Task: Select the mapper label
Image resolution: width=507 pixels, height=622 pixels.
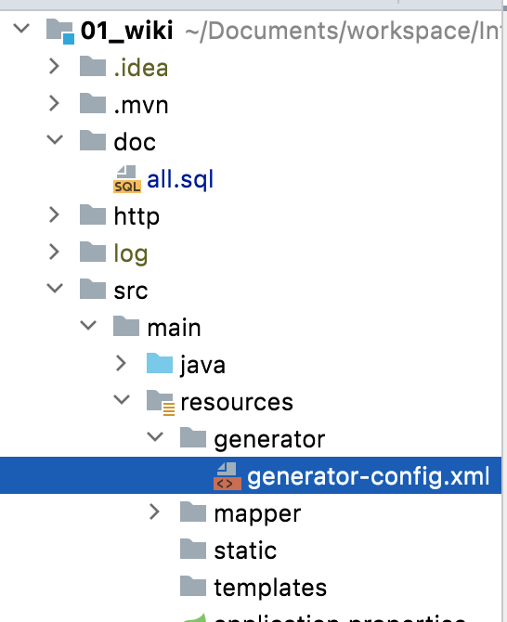Action: coord(258,514)
